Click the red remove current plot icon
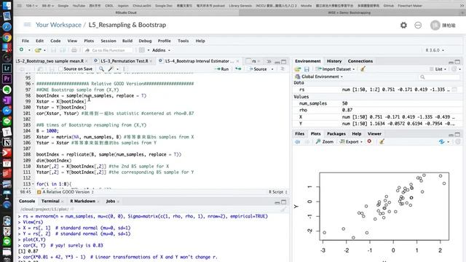This screenshot has width=466, height=262. 369,141
